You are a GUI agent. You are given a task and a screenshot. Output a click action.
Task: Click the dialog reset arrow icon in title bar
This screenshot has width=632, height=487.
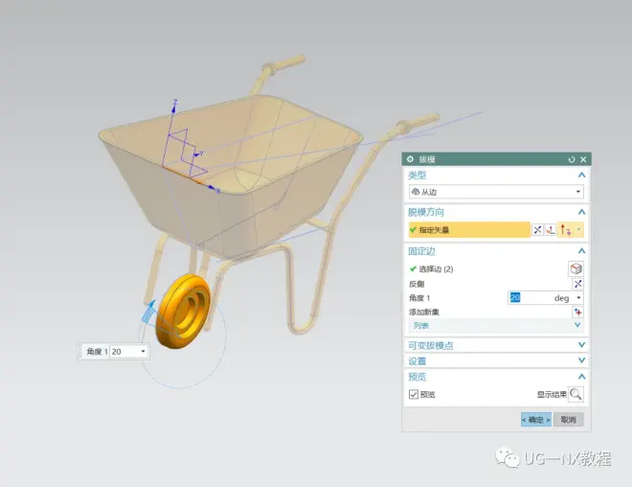pyautogui.click(x=572, y=159)
